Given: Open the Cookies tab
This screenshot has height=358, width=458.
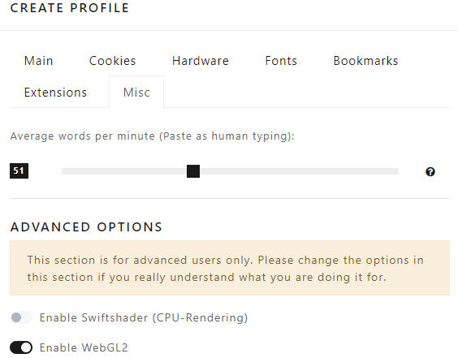Looking at the screenshot, I should 112,61.
